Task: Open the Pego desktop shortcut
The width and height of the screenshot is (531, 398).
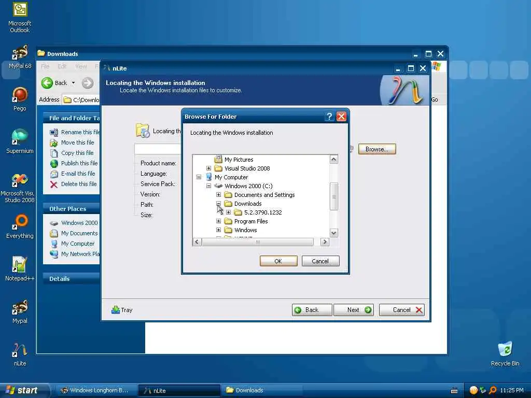Action: click(x=20, y=99)
